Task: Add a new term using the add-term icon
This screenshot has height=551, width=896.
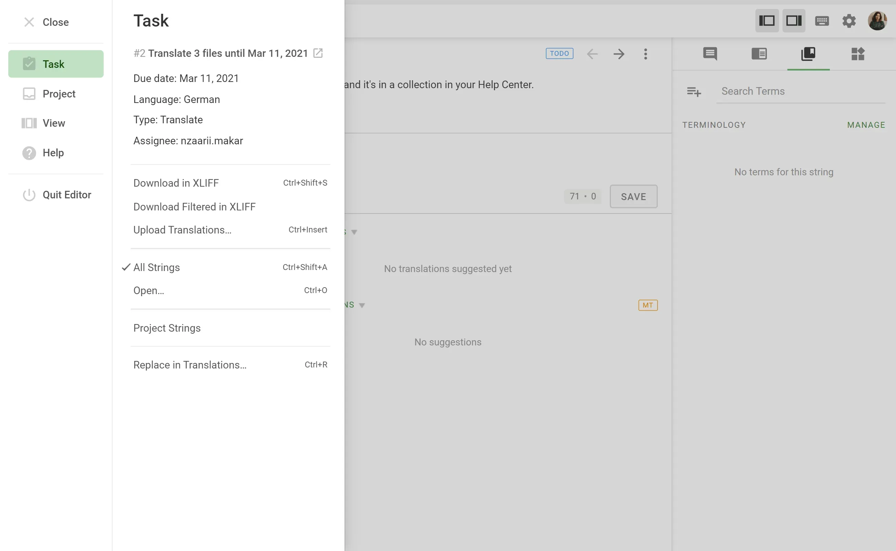Action: coord(693,92)
